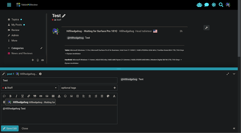
Task: Grab the composer resize handle bar
Action: pyautogui.click(x=119, y=69)
